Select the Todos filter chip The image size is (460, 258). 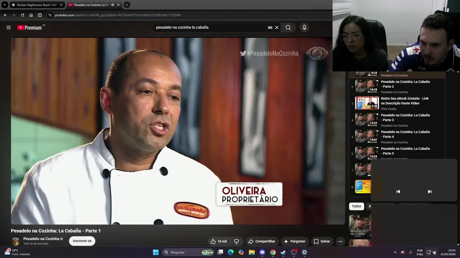point(356,206)
